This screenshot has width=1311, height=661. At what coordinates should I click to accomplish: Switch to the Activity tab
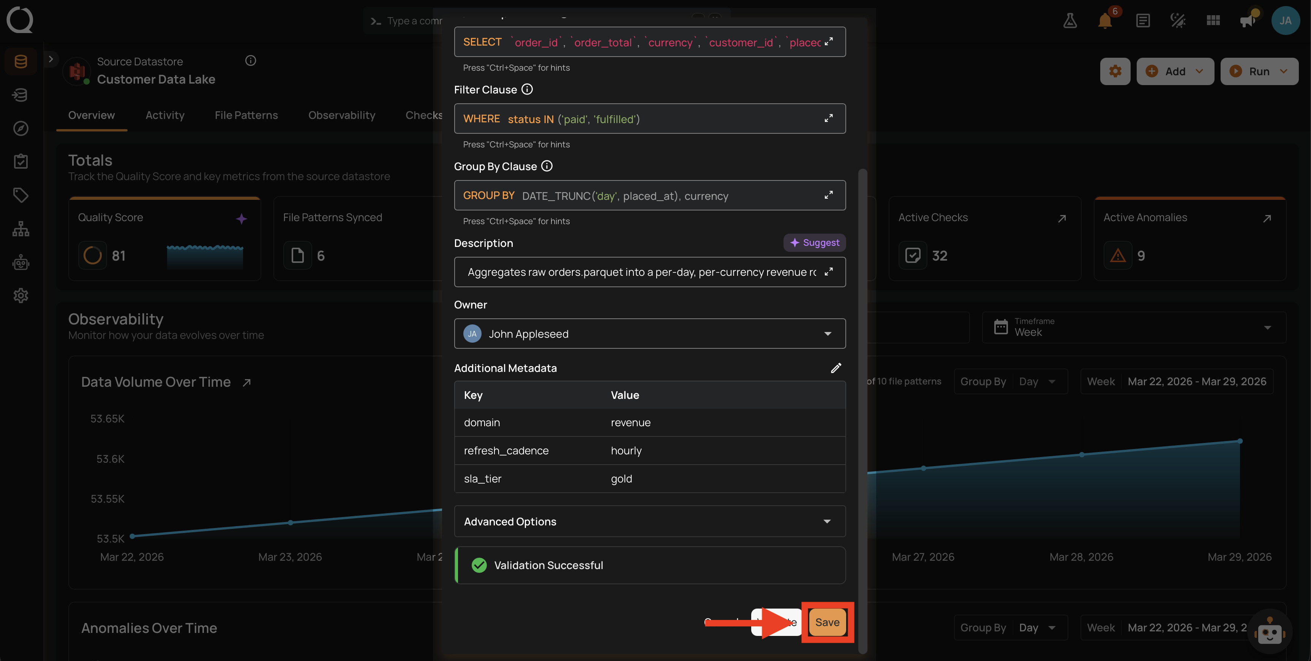(165, 115)
